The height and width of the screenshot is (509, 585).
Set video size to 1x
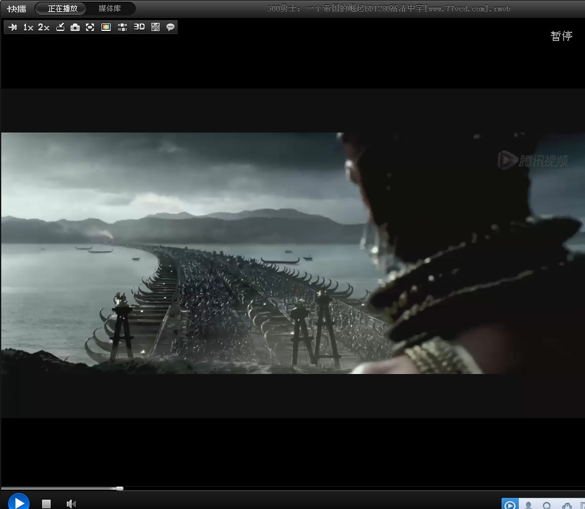28,27
